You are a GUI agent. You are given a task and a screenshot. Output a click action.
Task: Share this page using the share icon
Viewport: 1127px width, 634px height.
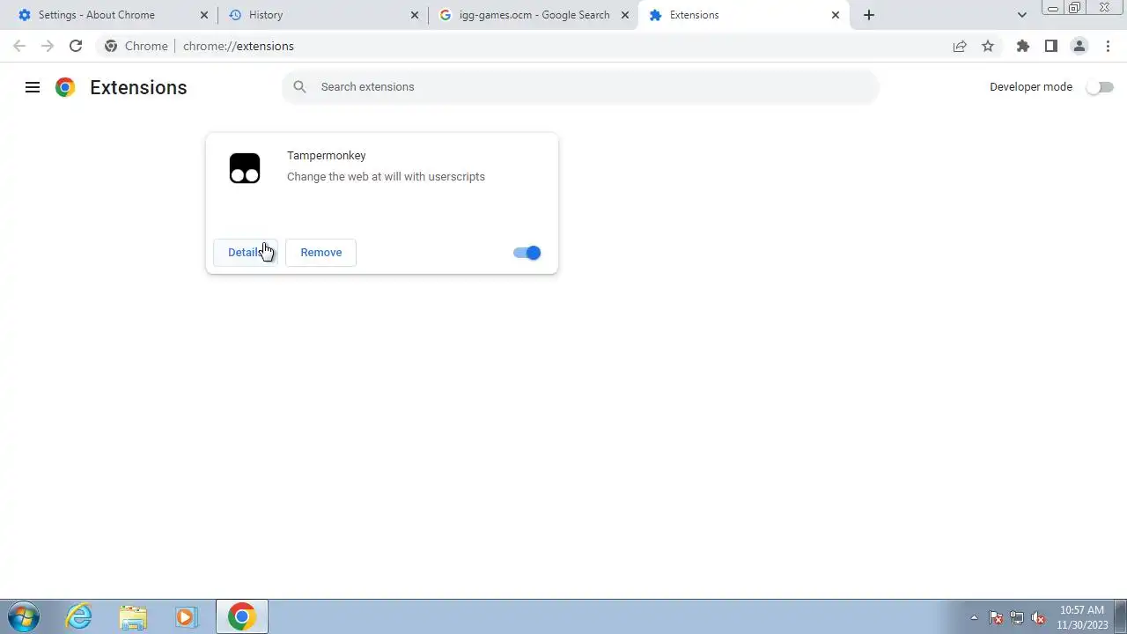click(x=960, y=46)
